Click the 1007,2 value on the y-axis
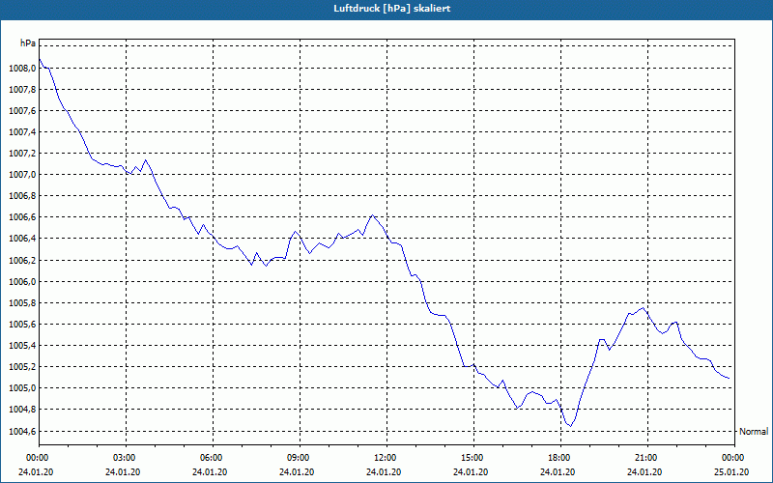Screen dimensions: 773x483 [x=22, y=154]
